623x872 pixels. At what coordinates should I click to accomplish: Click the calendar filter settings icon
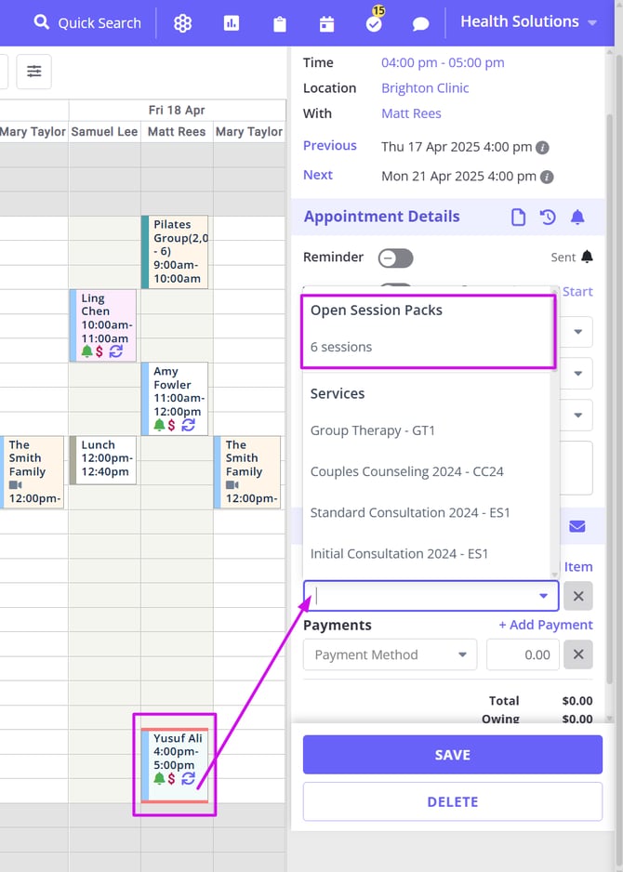[34, 72]
